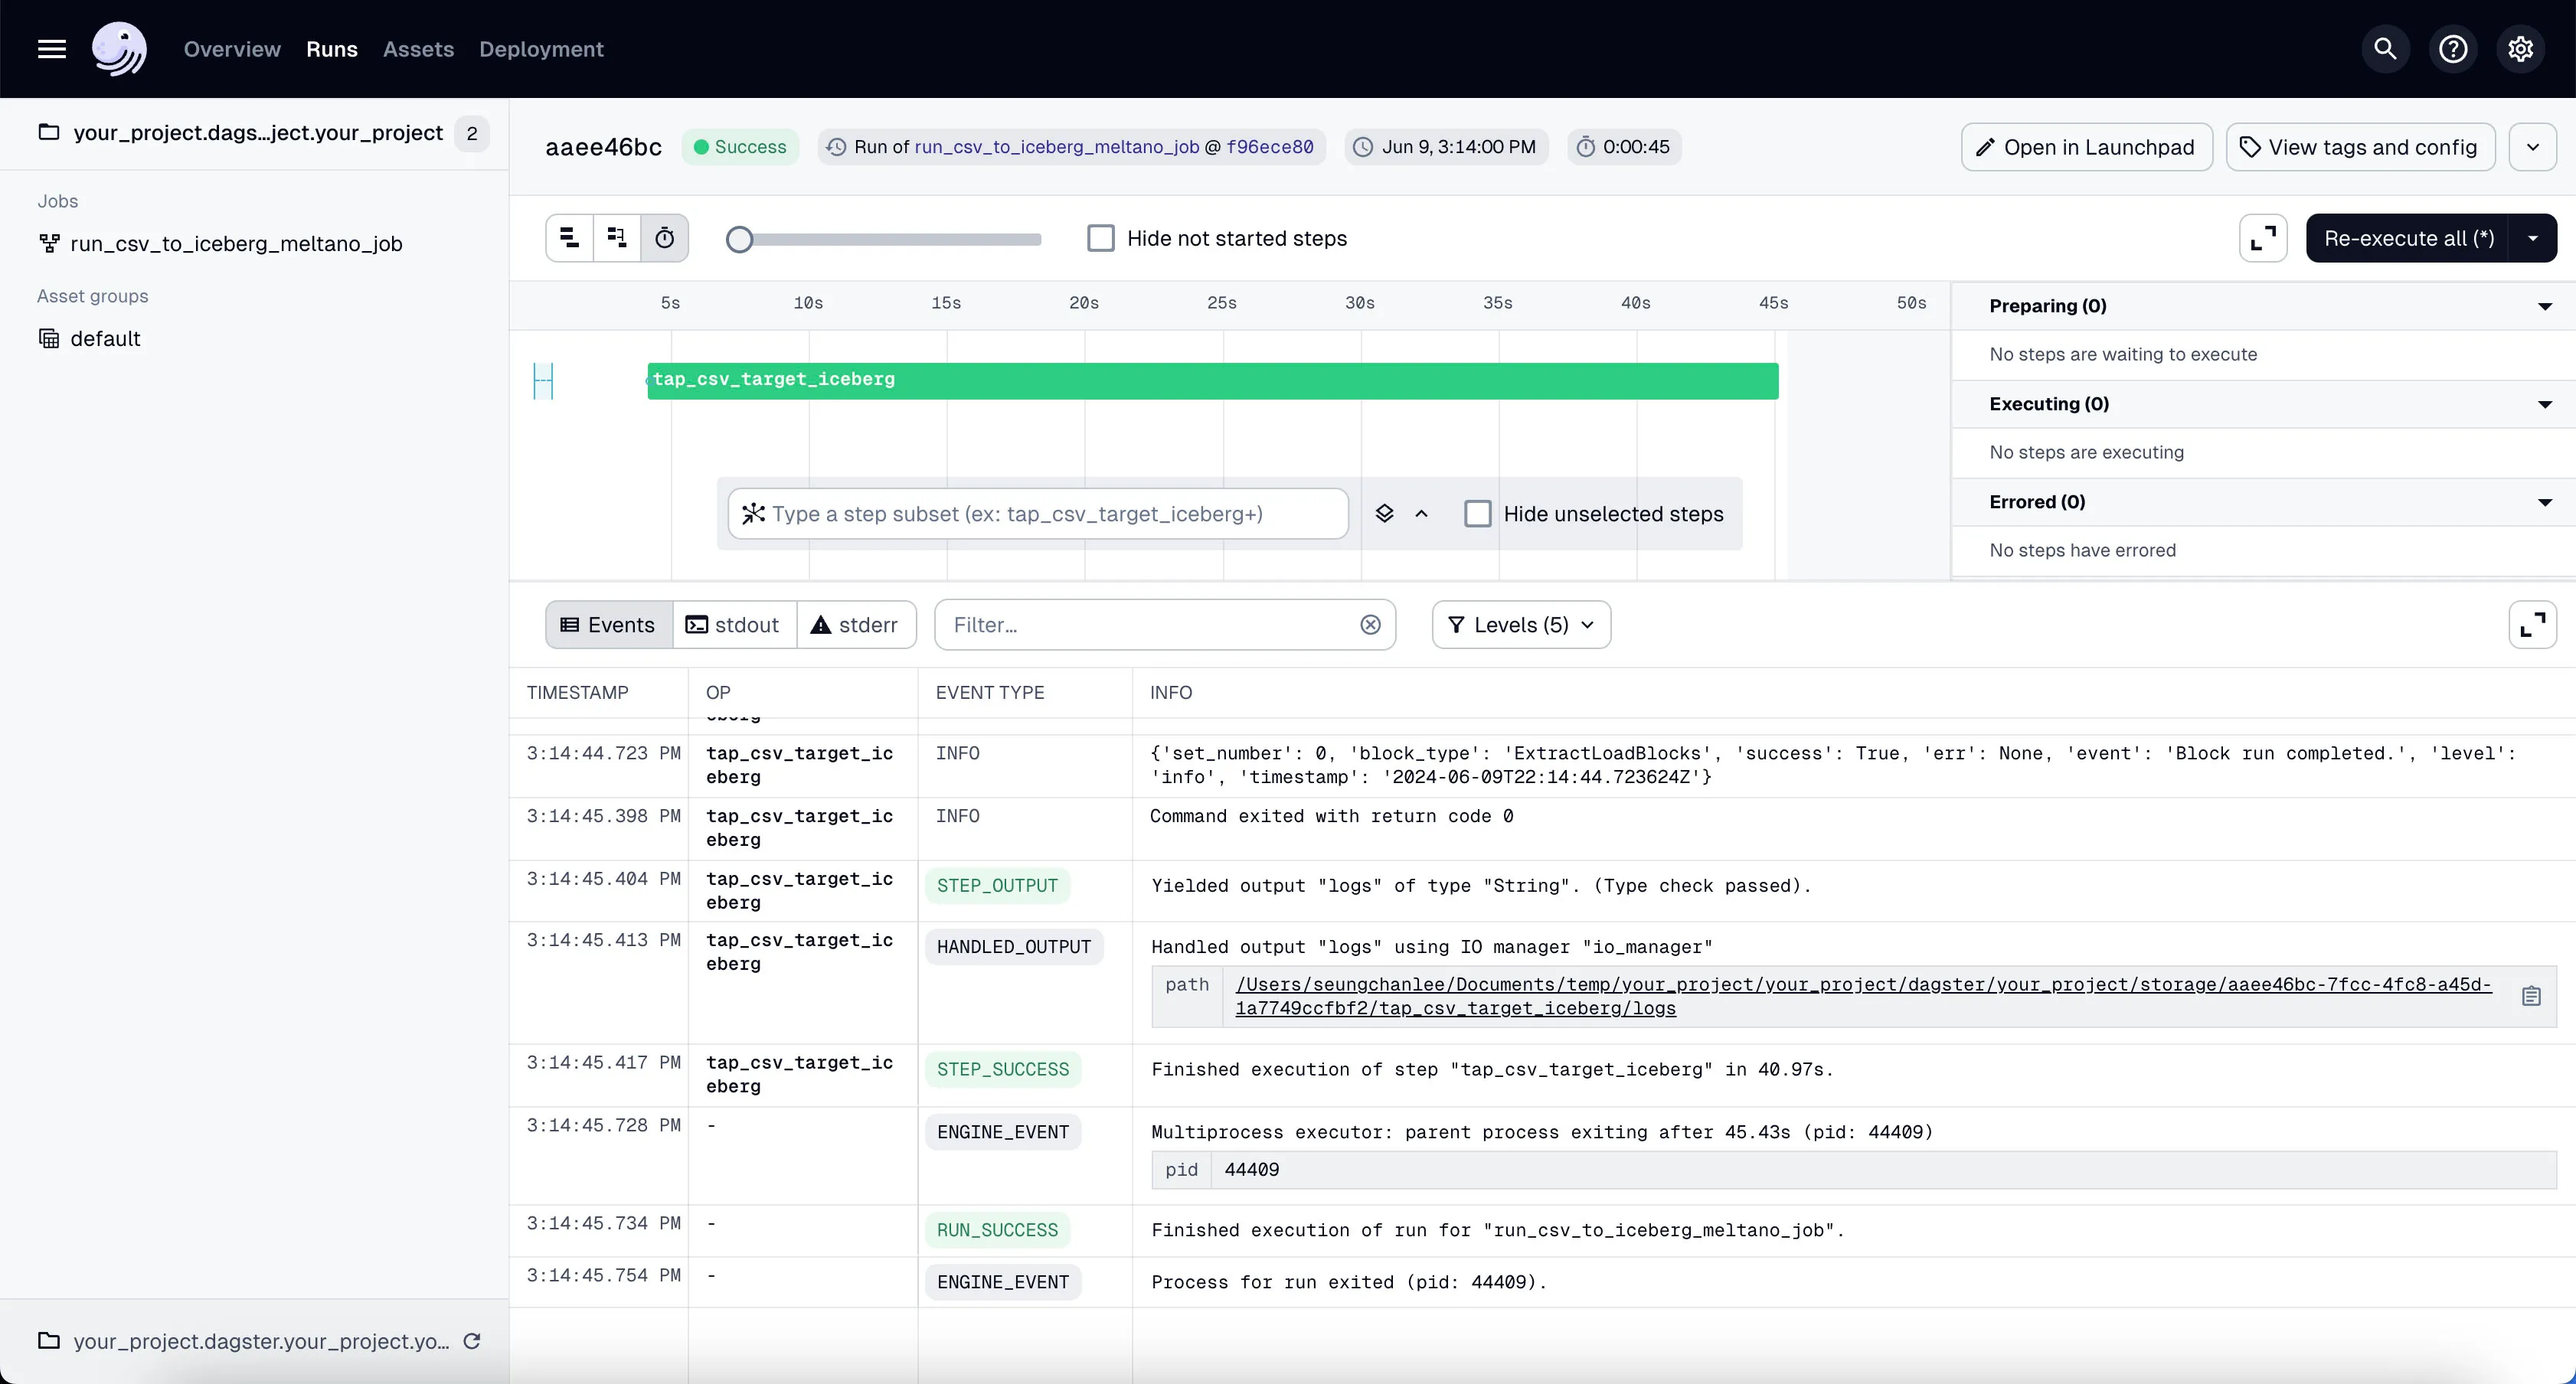This screenshot has height=1384, width=2576.
Task: Select the tap_csv_target_iceberg gantt bar
Action: [1212, 381]
